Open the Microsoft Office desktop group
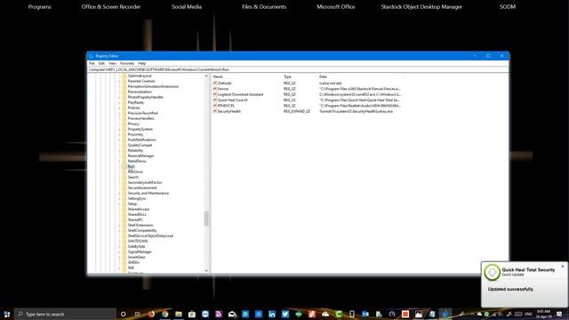 tap(336, 7)
